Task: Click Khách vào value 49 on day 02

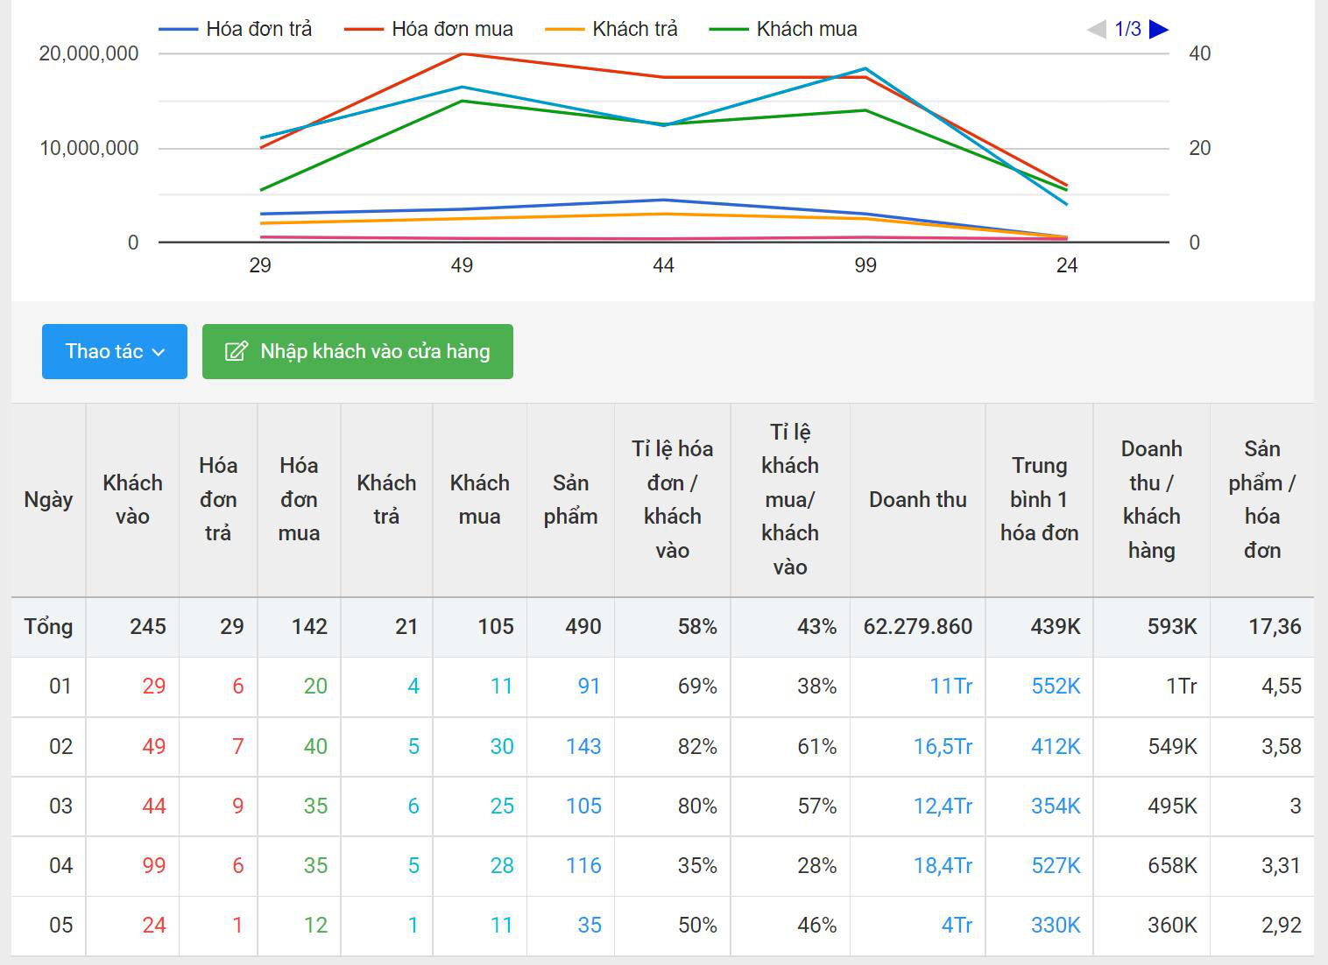Action: pyautogui.click(x=154, y=746)
